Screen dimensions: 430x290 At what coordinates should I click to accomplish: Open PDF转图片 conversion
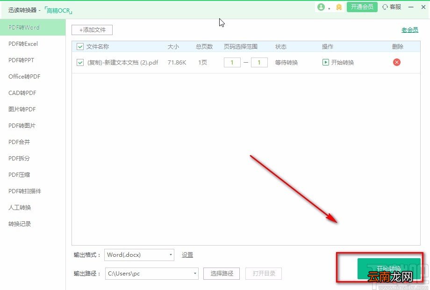point(33,126)
